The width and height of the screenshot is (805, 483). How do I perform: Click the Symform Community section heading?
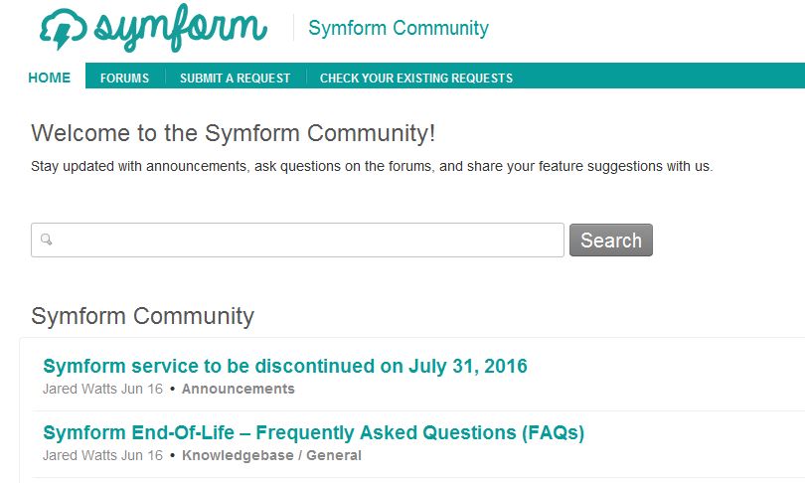(x=143, y=316)
